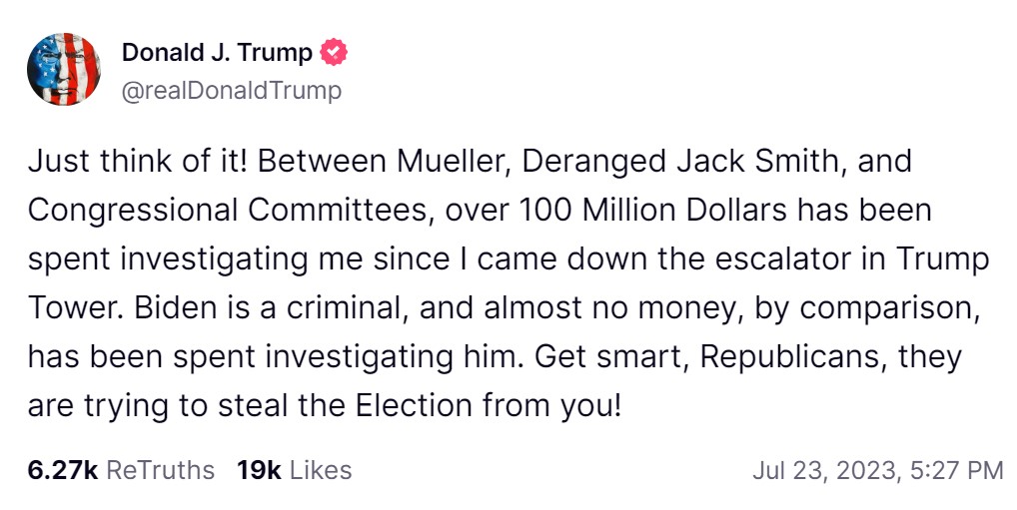Click the verified checkmark badge

(333, 53)
